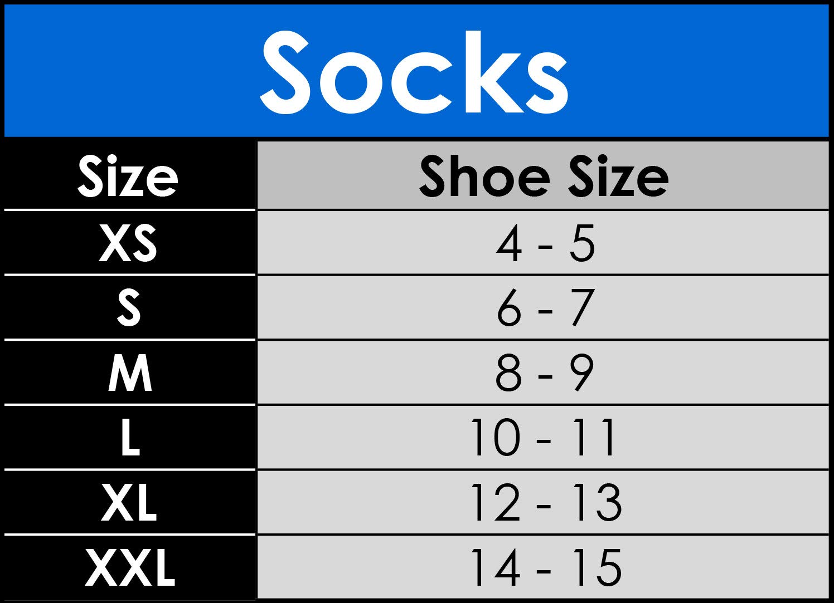The image size is (834, 603).
Task: Click the number 7 in the S row
Action: click(x=582, y=308)
